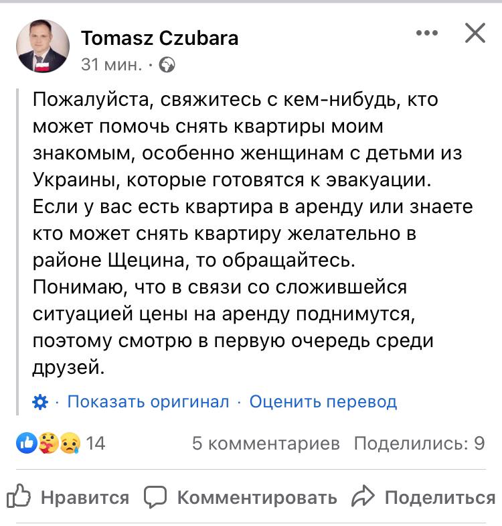The height and width of the screenshot is (526, 502).
Task: Open the '5 комментариев' comments list
Action: point(266,443)
